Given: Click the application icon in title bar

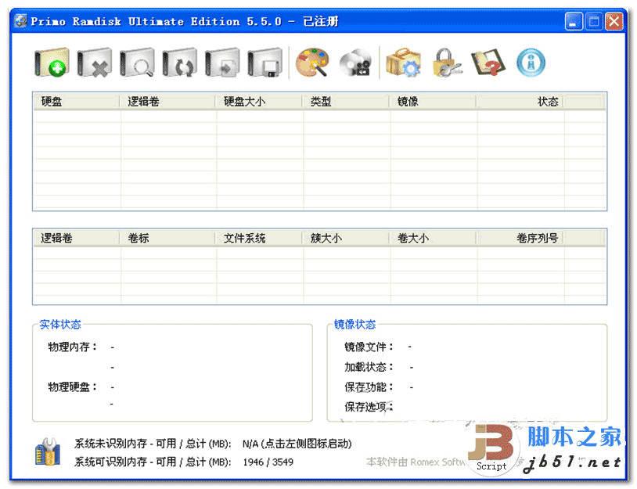Looking at the screenshot, I should [20, 20].
